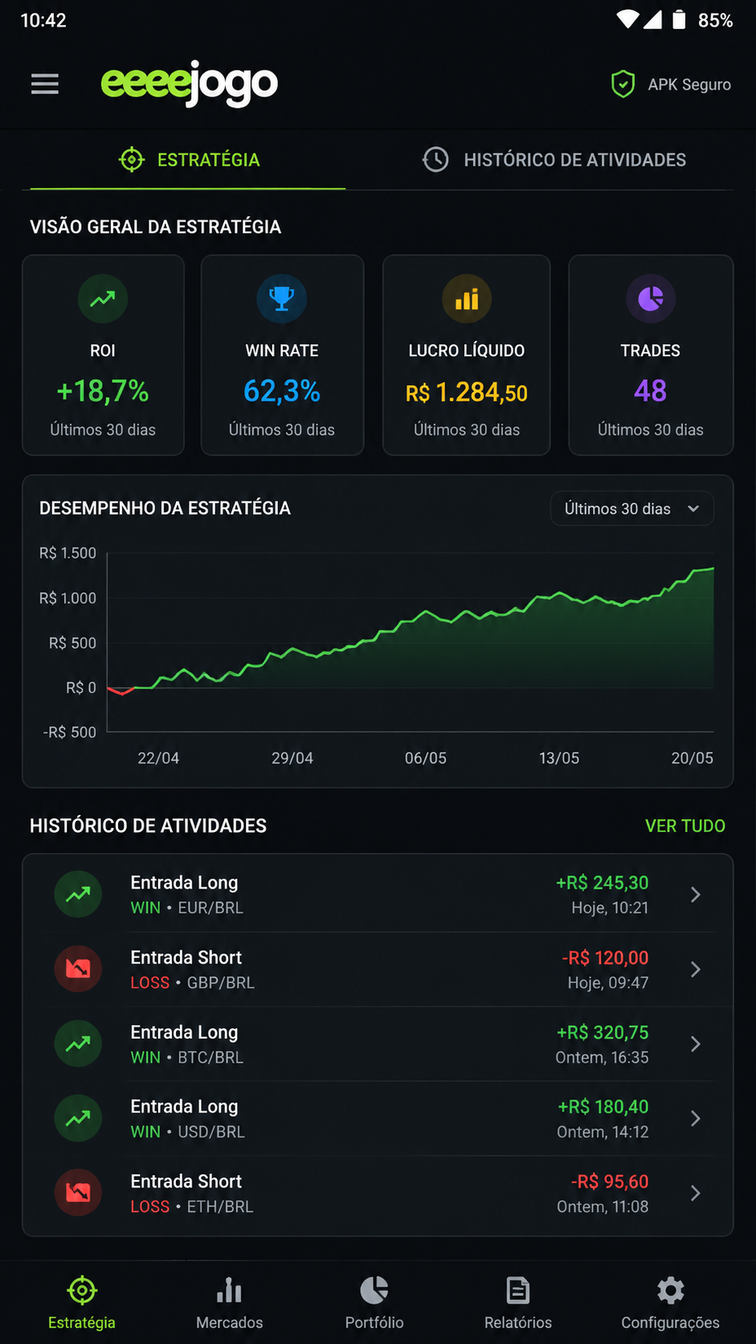Click the VER TUDO link
756x1344 pixels.
click(685, 826)
